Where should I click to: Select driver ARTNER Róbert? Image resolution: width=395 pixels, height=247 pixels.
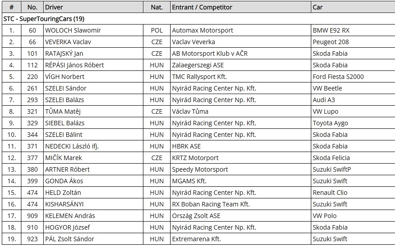coord(67,169)
